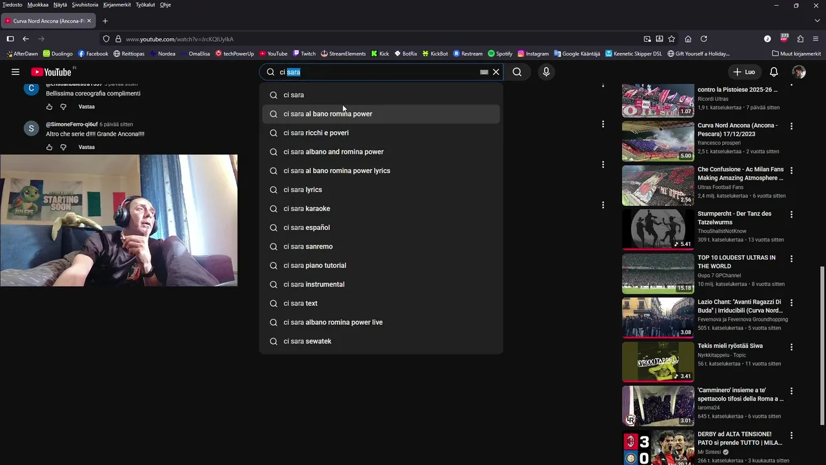Like the 'Bellissima coreografia' comment

point(50,107)
